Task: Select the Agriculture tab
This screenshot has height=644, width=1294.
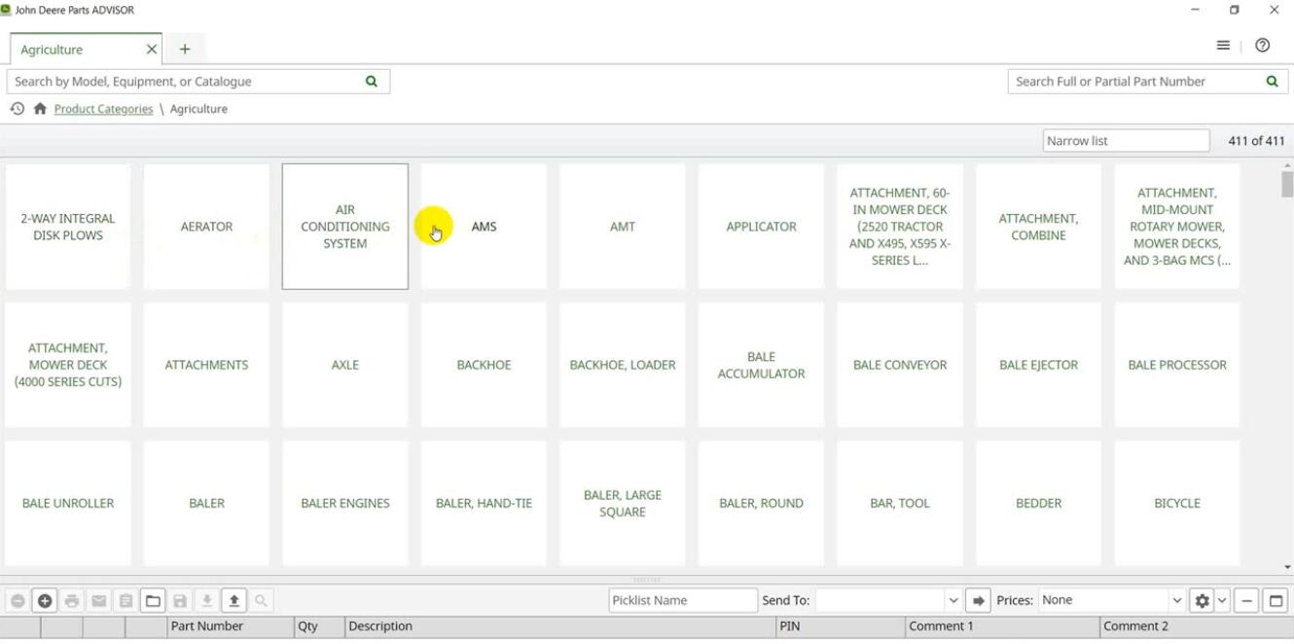Action: [x=85, y=49]
